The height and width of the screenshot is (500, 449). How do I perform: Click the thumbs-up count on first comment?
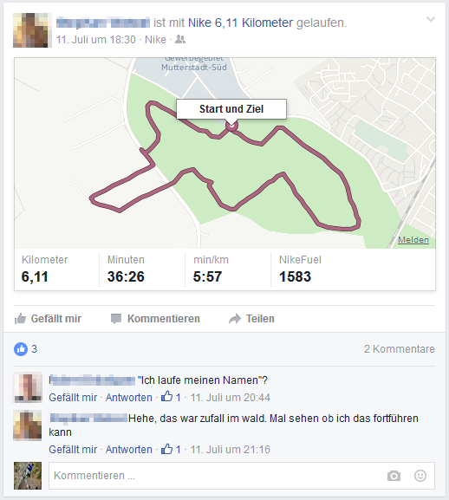pyautogui.click(x=171, y=397)
